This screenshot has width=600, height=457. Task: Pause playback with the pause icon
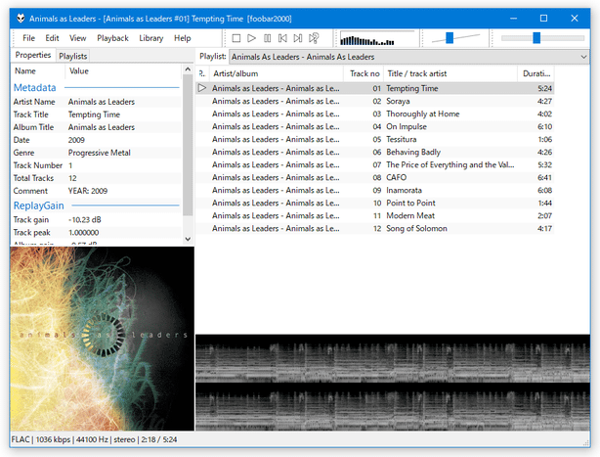tap(268, 38)
